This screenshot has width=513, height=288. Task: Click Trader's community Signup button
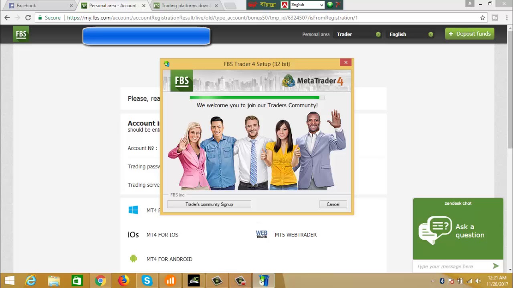[x=209, y=204]
